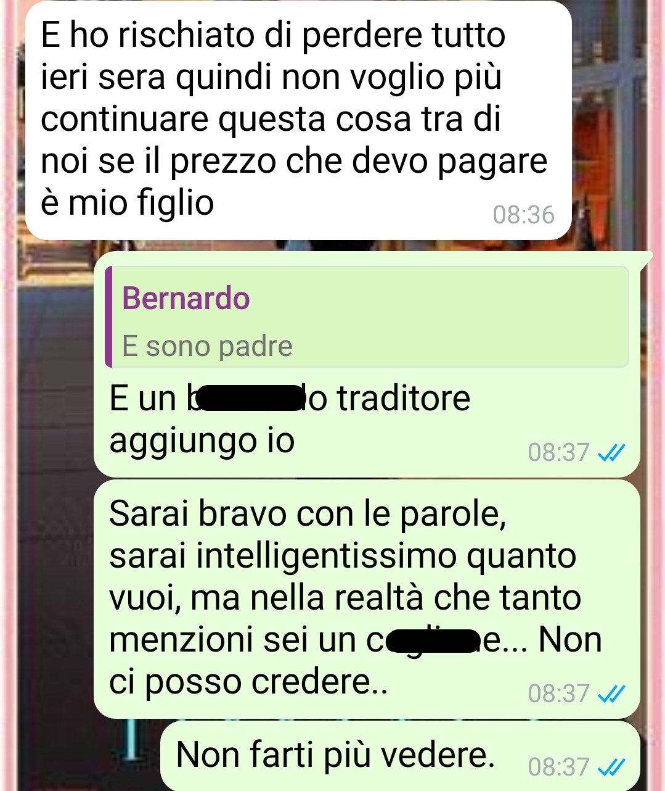Tap the read-receipt checkmarks on 'traditore' message

click(x=612, y=453)
